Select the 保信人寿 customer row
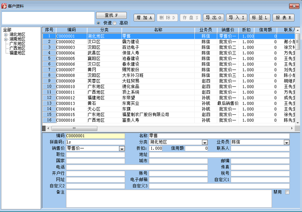302x212 pixels. tap(168, 53)
